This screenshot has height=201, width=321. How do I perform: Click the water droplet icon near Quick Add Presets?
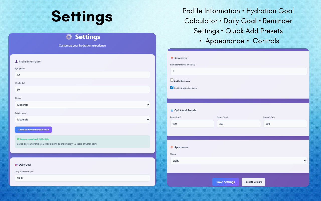point(172,110)
